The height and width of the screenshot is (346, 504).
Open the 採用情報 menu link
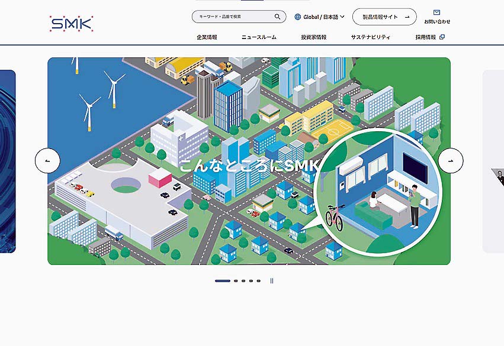click(430, 37)
